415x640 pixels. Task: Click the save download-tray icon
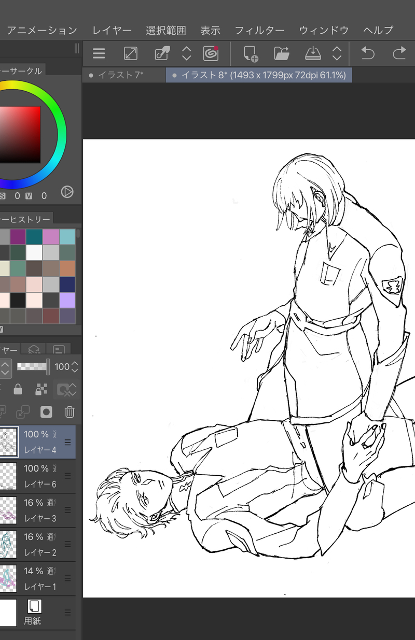pos(313,53)
